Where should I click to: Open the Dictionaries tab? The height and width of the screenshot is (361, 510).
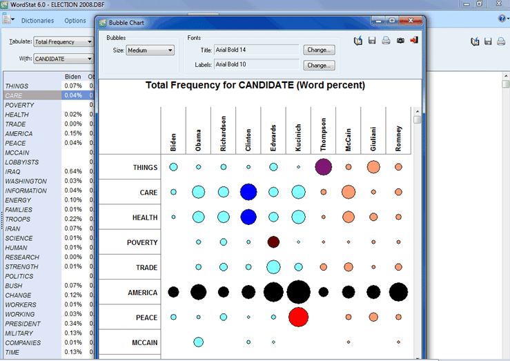[x=37, y=21]
